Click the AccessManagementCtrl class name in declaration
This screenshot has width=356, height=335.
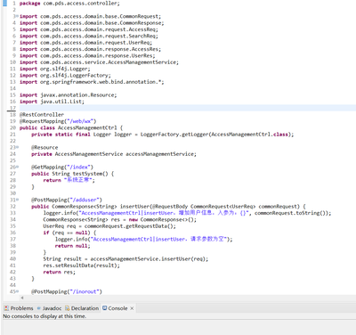click(x=87, y=127)
